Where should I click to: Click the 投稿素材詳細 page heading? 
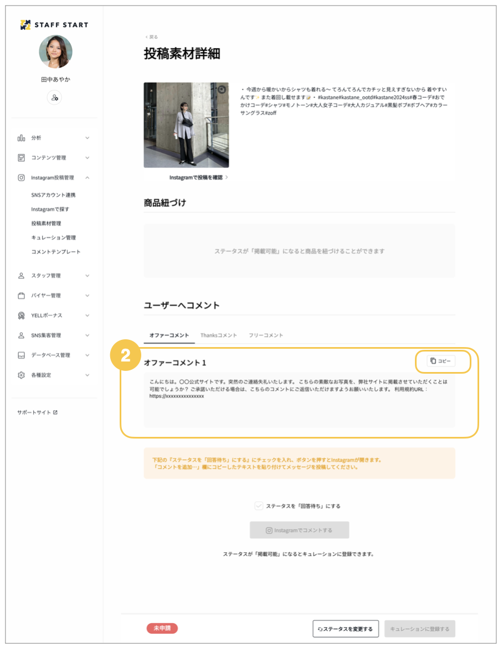point(182,54)
